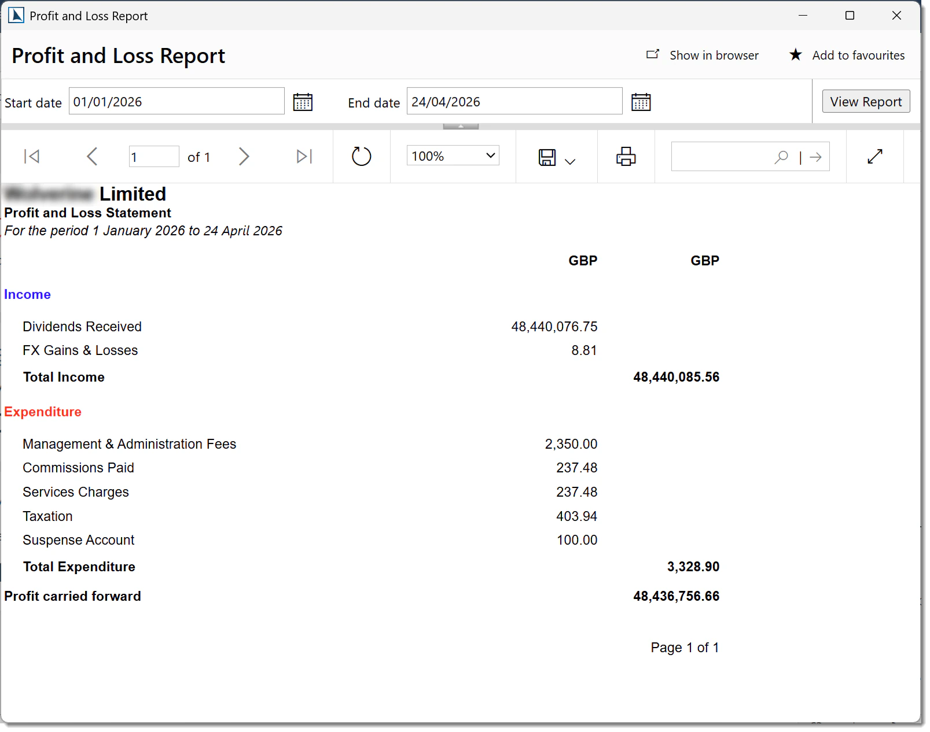This screenshot has height=732, width=930.
Task: Click the application logo in title bar
Action: (16, 15)
